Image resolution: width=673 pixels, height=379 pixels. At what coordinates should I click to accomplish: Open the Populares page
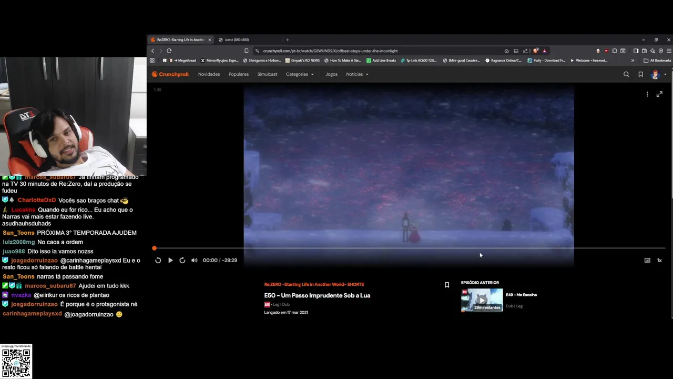click(x=239, y=74)
